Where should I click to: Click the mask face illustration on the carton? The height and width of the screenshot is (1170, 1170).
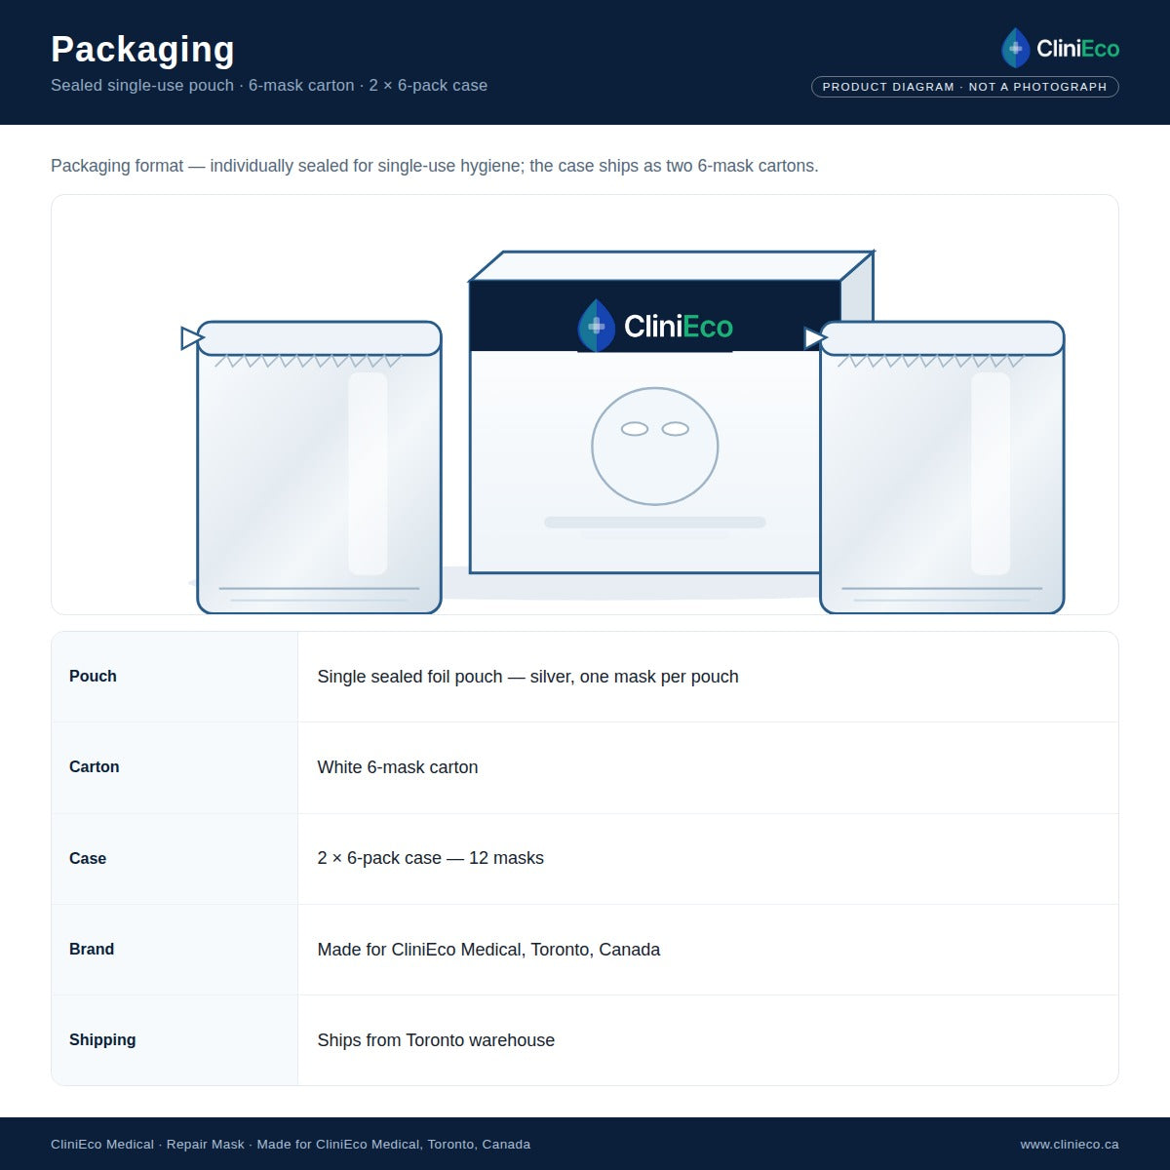655,447
